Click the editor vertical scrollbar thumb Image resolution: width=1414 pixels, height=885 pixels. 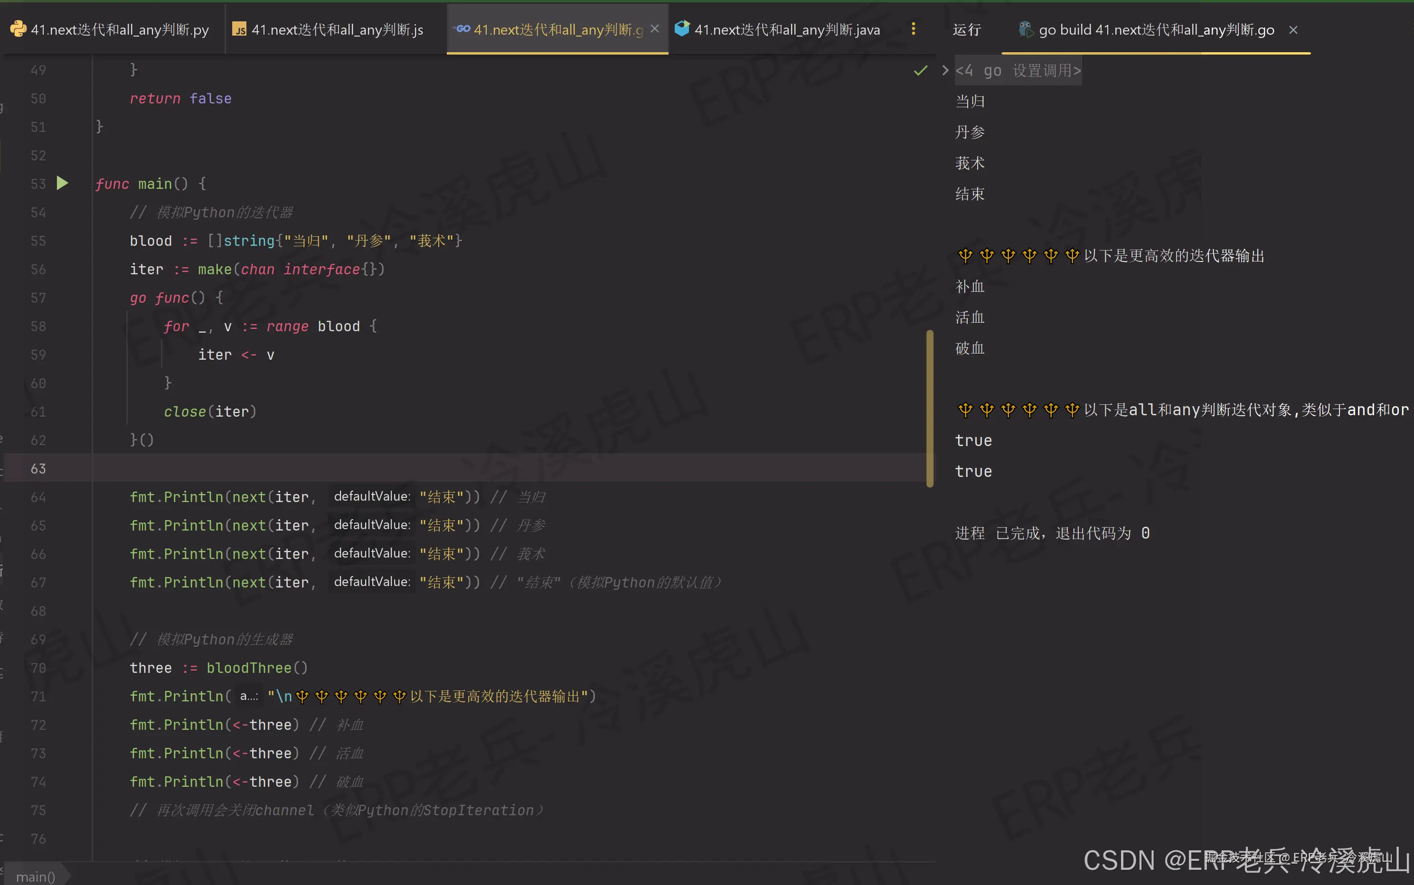(x=929, y=408)
